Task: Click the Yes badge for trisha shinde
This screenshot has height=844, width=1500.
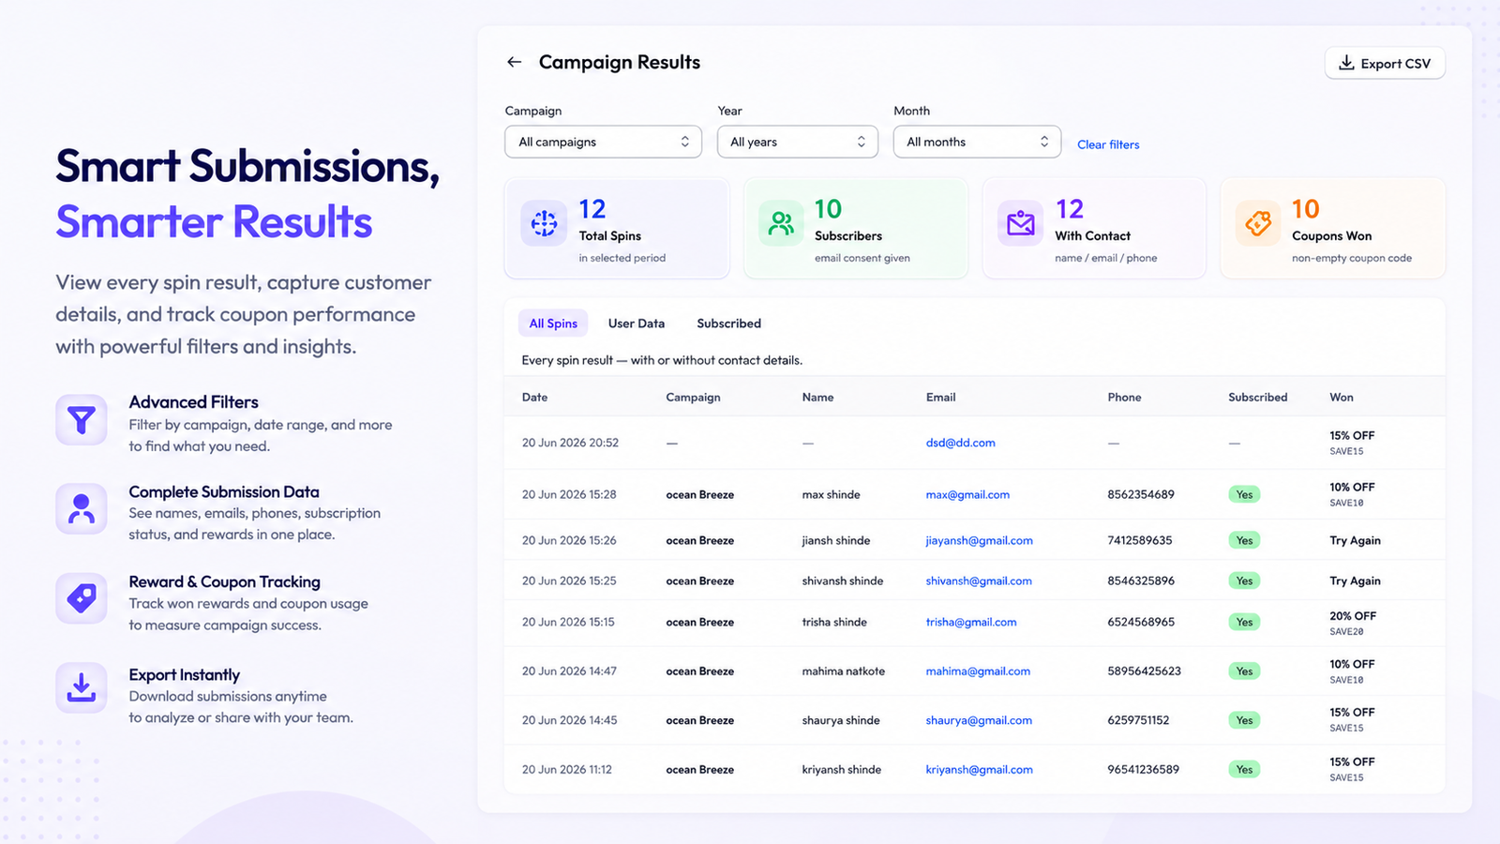Action: click(1244, 622)
